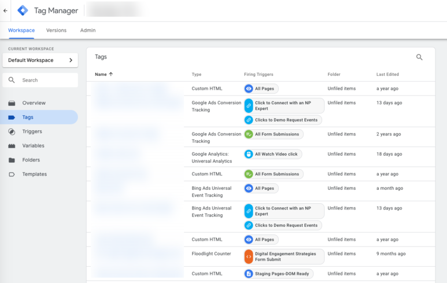This screenshot has height=283, width=447.
Task: Click the Tags label icon in sidebar
Action: click(x=12, y=117)
